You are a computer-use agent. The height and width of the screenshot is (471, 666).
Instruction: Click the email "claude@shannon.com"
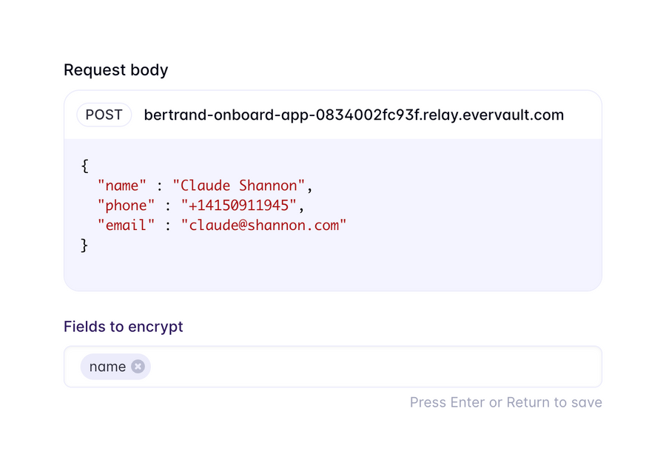pyautogui.click(x=264, y=225)
